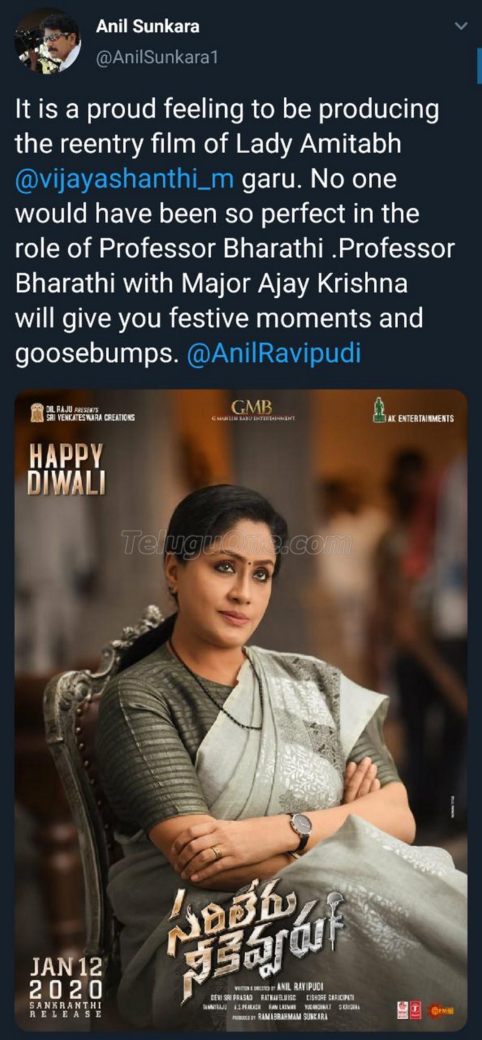
Task: Click the Happy Diwali text on poster
Action: point(66,469)
